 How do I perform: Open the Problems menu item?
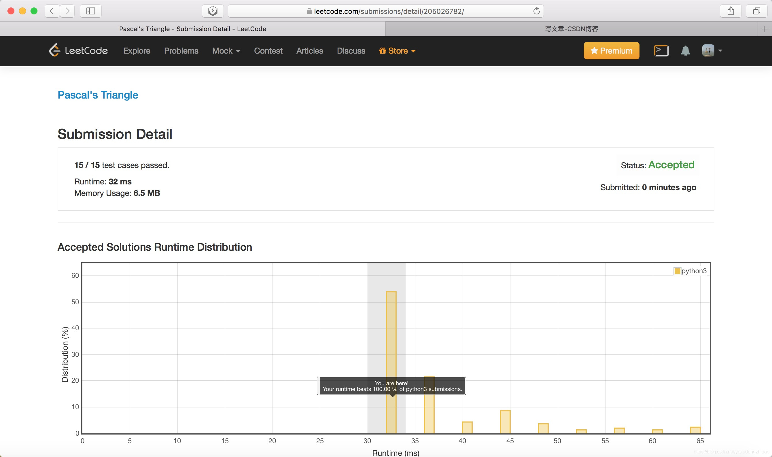(x=181, y=51)
